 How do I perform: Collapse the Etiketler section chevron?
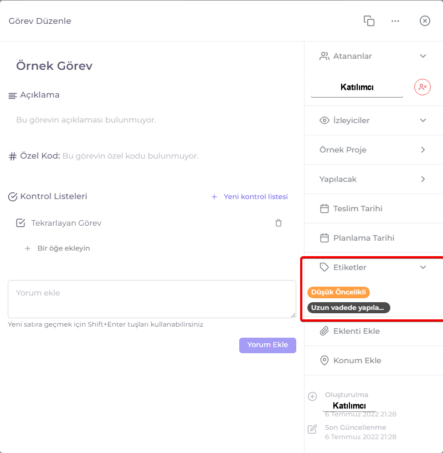point(423,267)
